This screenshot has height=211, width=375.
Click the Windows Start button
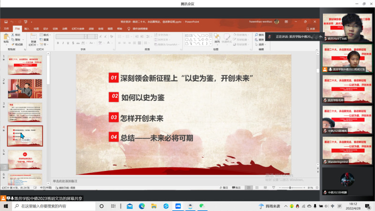point(6,206)
